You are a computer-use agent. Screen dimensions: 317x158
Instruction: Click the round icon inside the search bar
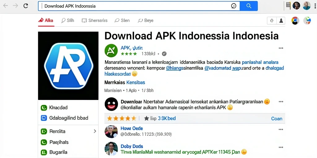click(233, 6)
